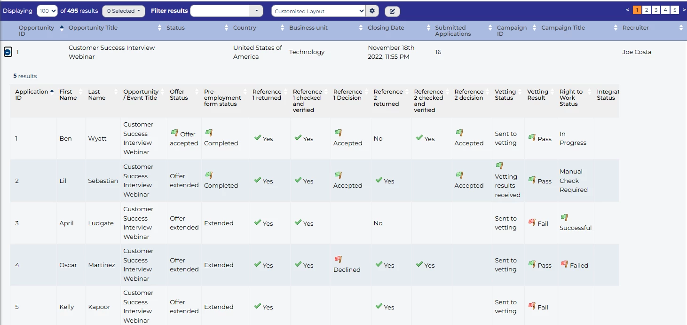Open the Customised Layout dropdown
This screenshot has height=325, width=687.
318,11
